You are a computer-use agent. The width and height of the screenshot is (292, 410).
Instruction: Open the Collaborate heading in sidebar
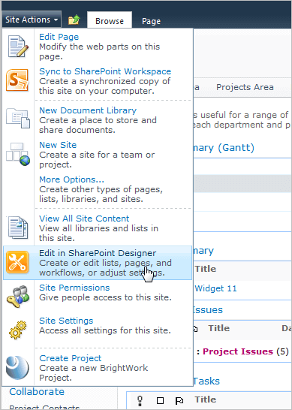[x=37, y=392]
